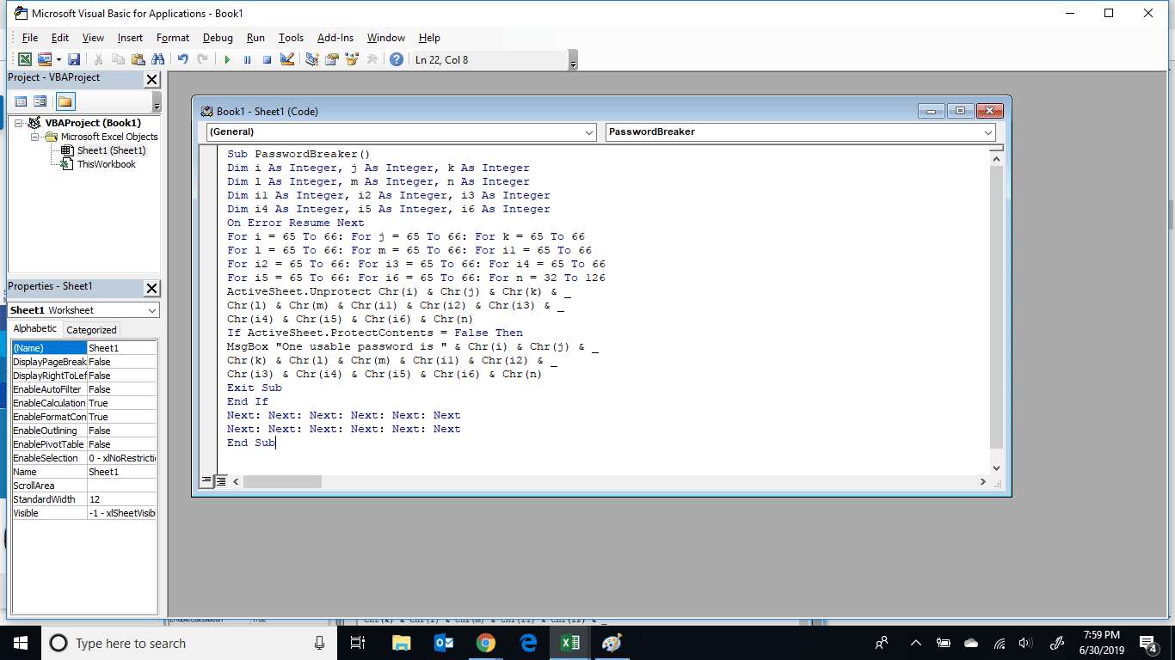
Task: Open Find with the binoculars icon
Action: [157, 59]
